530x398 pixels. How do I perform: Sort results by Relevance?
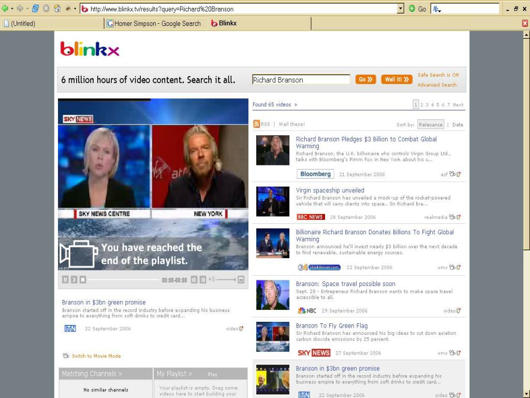point(430,124)
